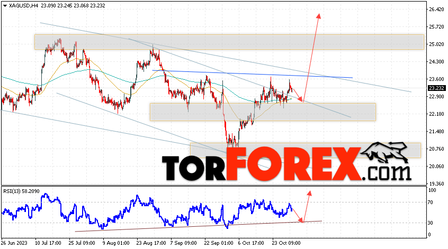Select the XAGUSD,H4 symbol title text

click(24, 6)
